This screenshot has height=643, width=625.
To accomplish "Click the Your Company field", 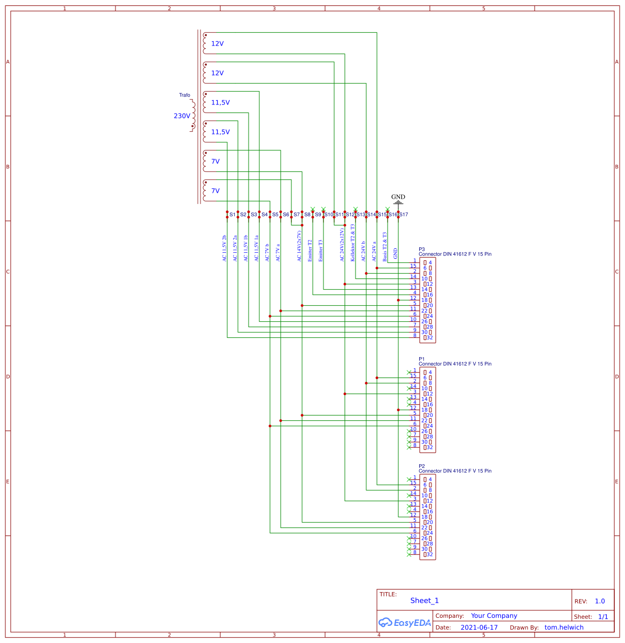I will [493, 616].
